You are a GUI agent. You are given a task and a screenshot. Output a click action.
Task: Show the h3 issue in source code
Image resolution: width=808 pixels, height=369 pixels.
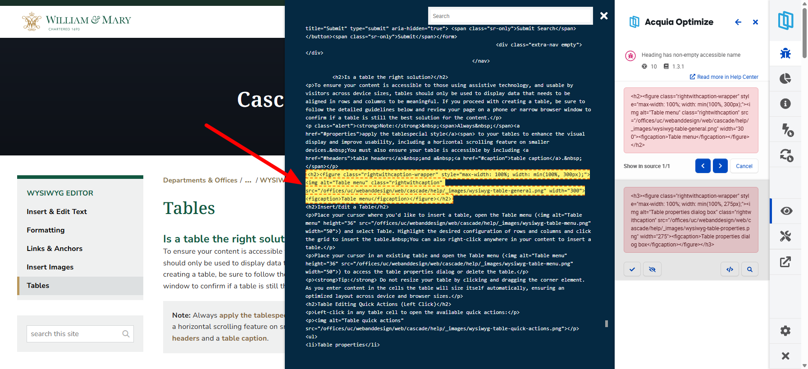pos(730,269)
